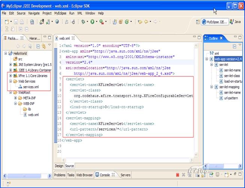Click the Run button in toolbar

click(92, 22)
